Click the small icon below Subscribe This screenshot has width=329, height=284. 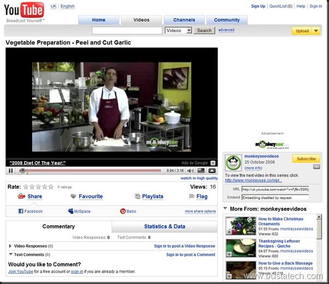click(x=316, y=167)
